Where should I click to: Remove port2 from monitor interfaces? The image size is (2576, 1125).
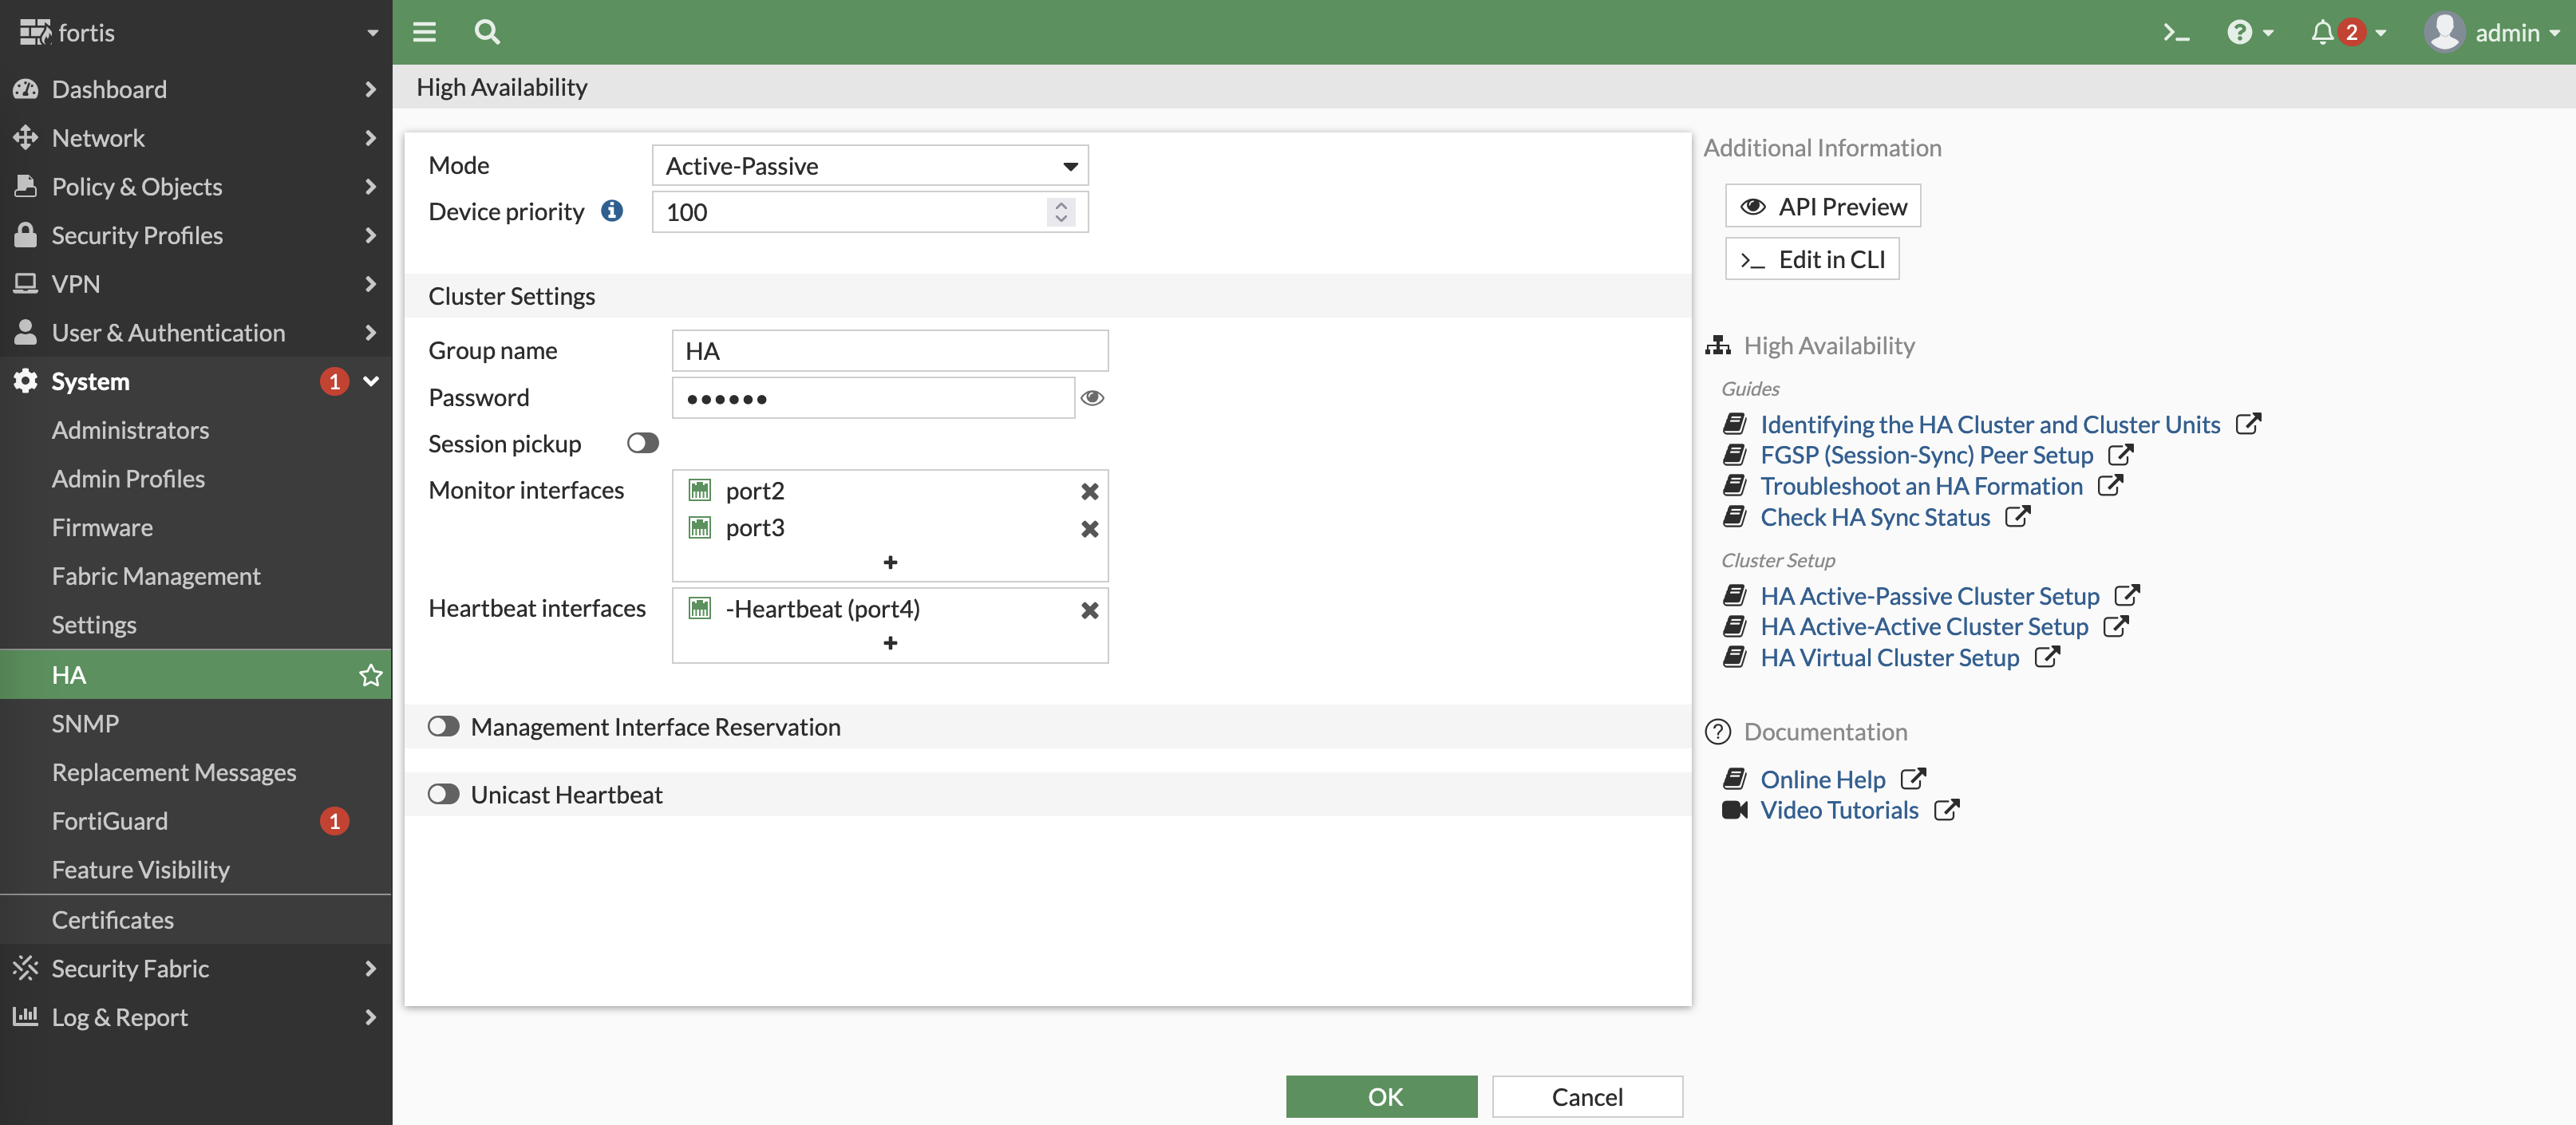1089,491
